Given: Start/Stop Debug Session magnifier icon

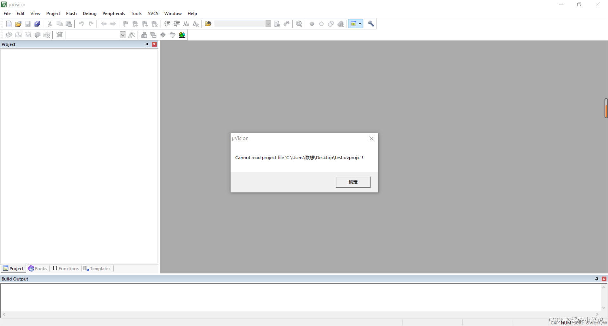Looking at the screenshot, I should [x=299, y=24].
